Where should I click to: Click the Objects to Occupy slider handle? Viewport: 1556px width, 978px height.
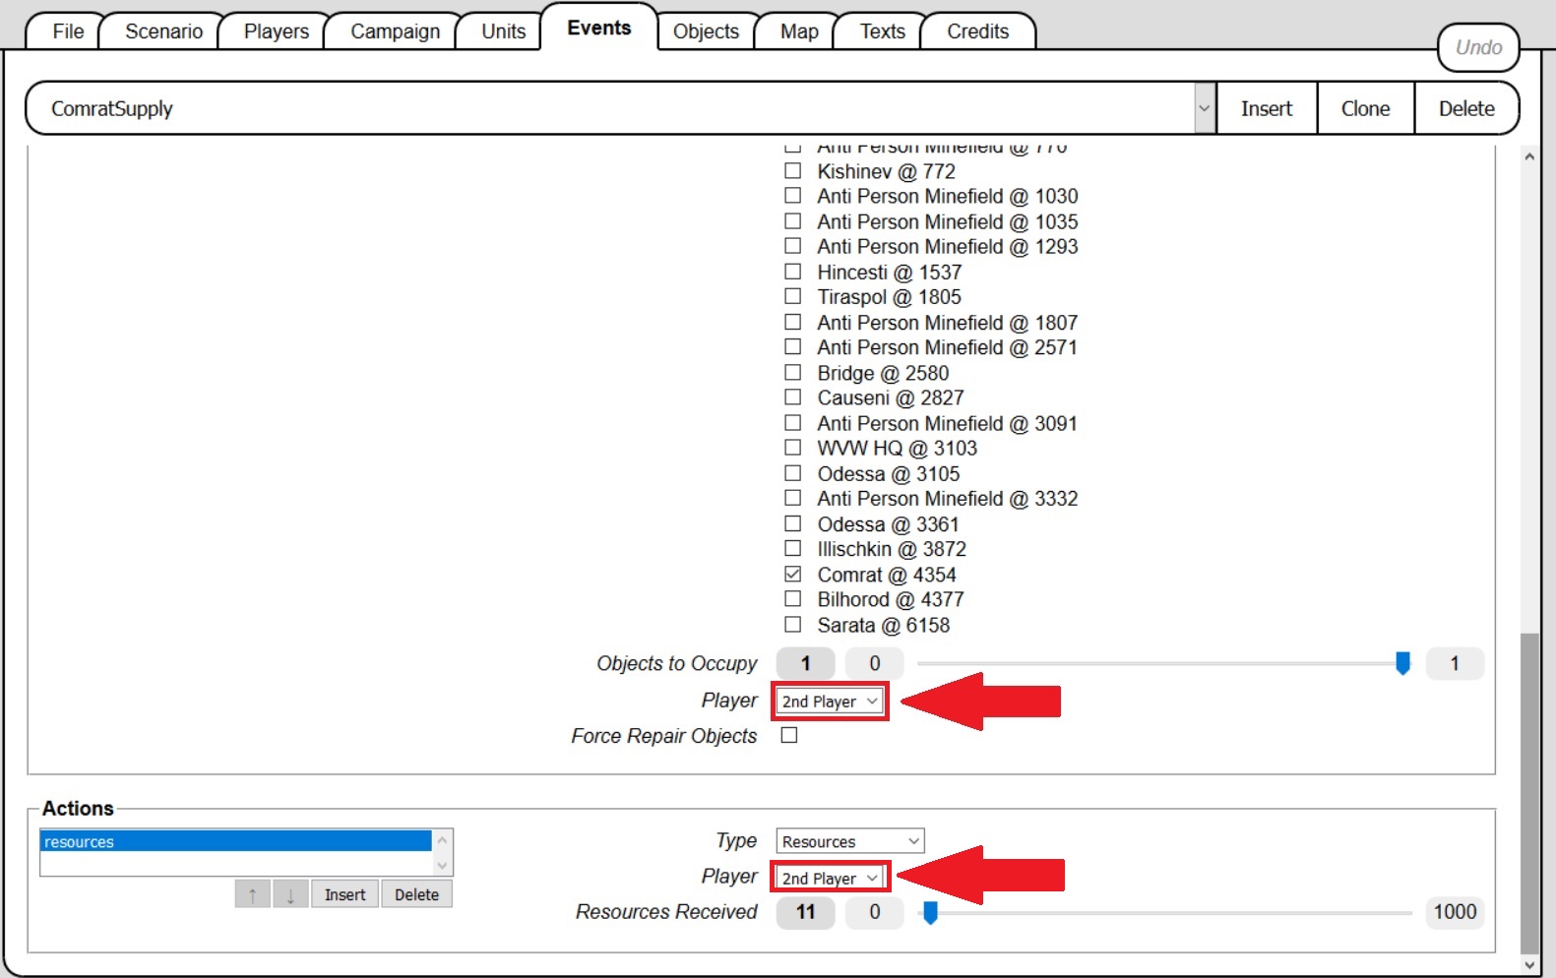pyautogui.click(x=1402, y=664)
